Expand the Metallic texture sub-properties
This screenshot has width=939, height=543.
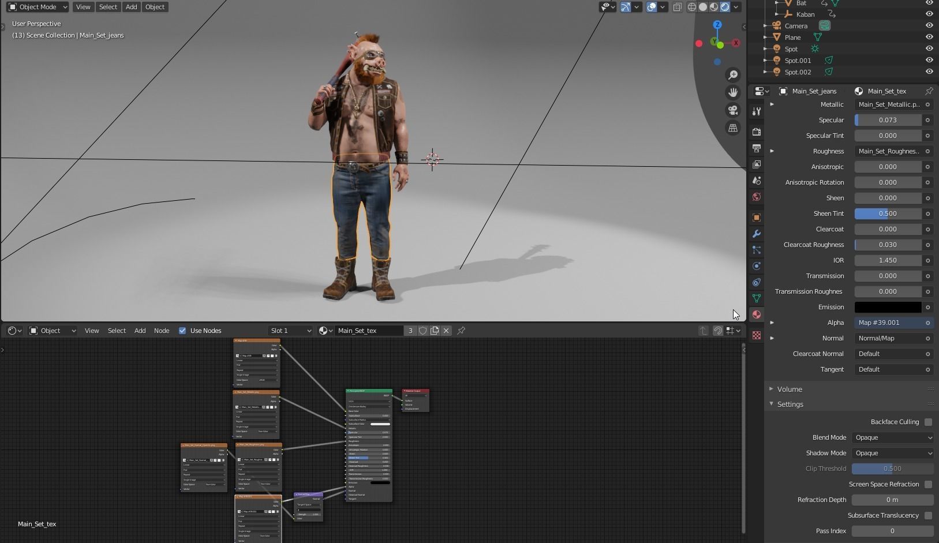point(772,104)
